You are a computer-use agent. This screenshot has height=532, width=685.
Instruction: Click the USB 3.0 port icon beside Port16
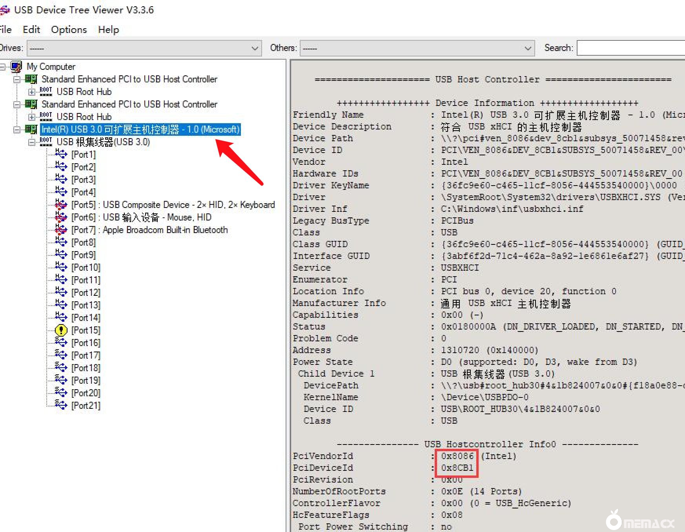tap(61, 343)
